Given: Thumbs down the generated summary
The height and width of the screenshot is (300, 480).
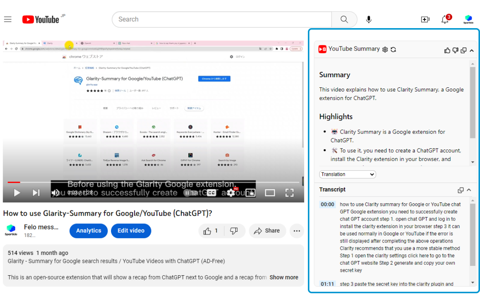Looking at the screenshot, I should (455, 50).
